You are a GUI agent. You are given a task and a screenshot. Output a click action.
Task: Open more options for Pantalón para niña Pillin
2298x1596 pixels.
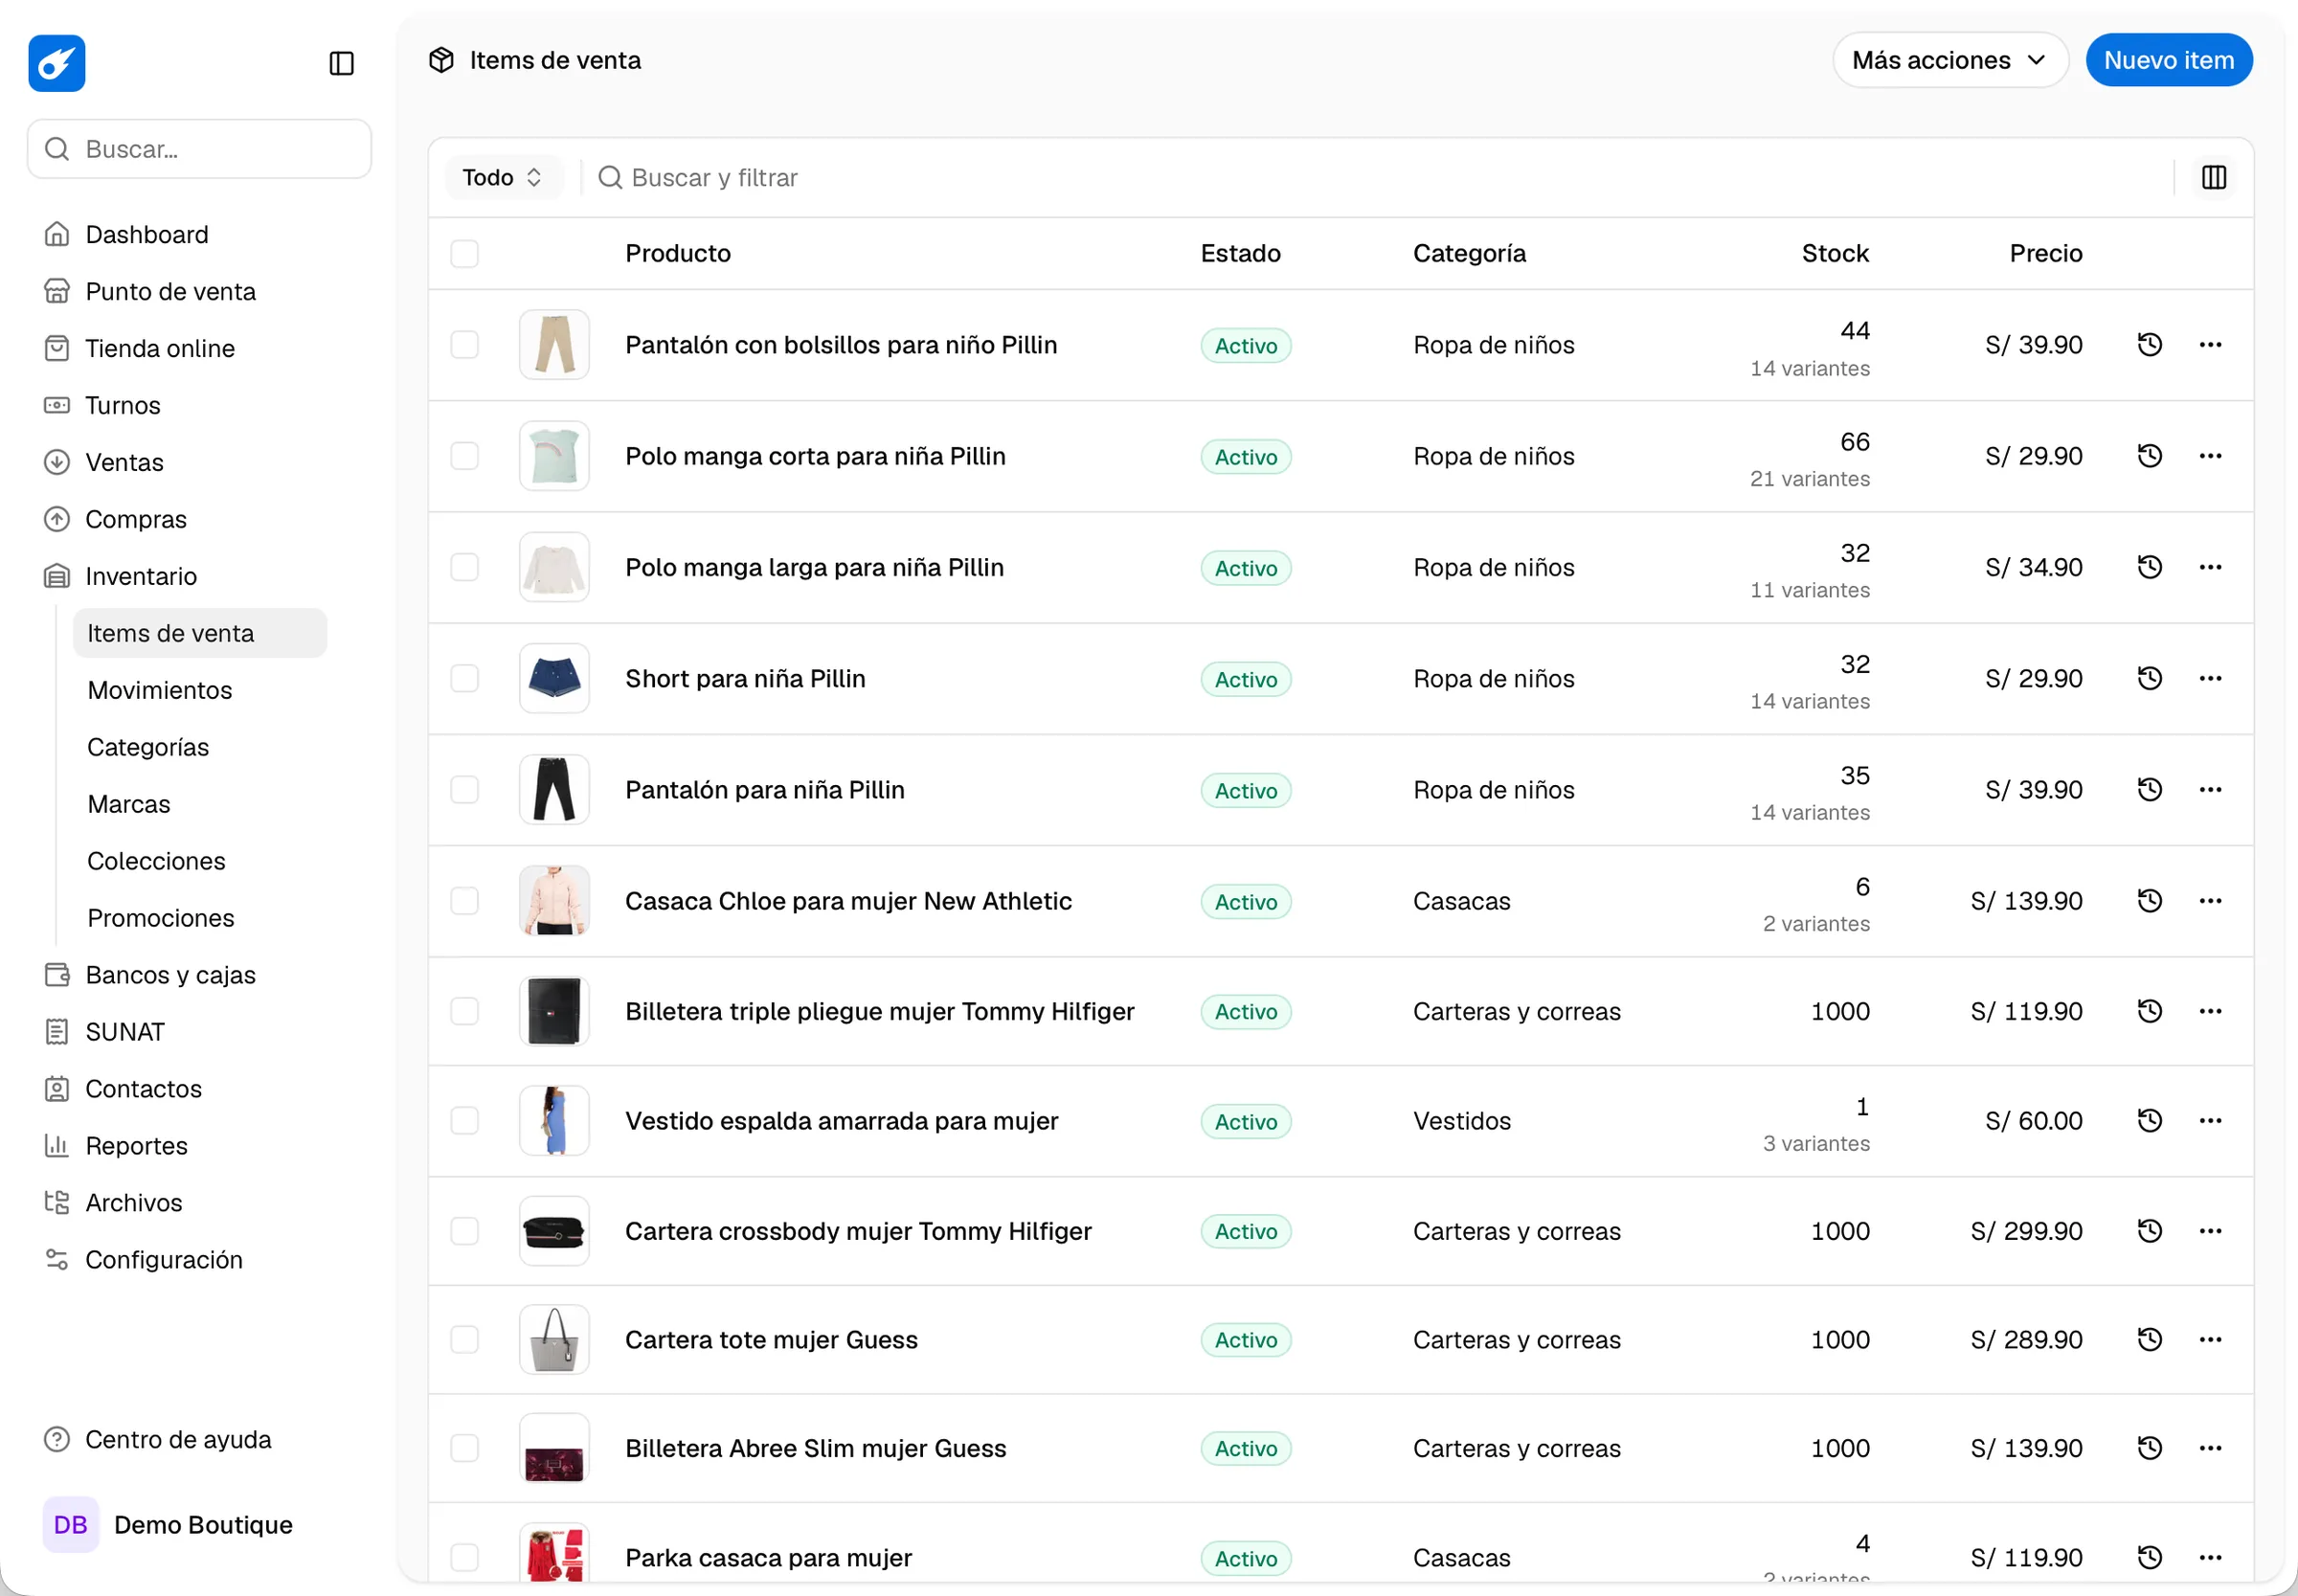pyautogui.click(x=2211, y=790)
